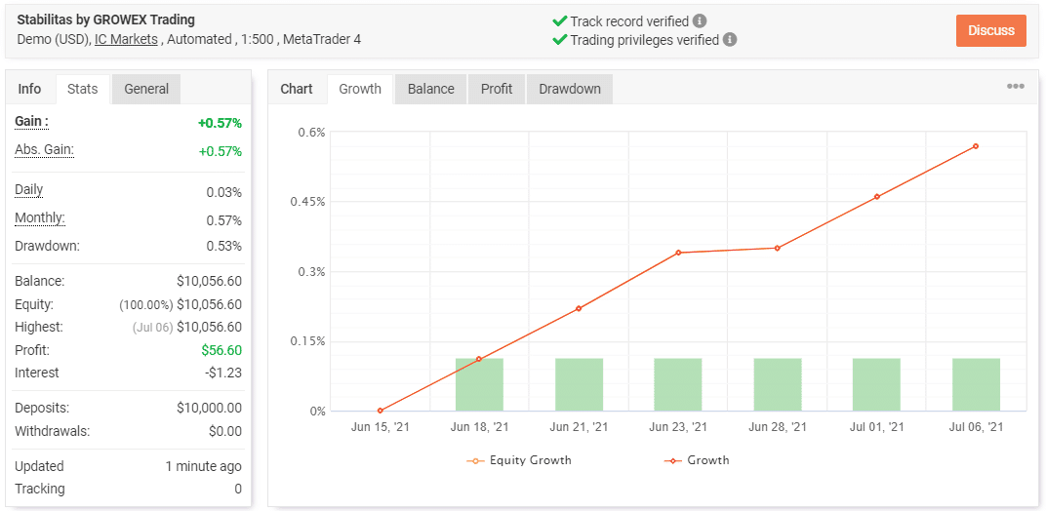Click the Monthly label
The width and height of the screenshot is (1046, 511).
pos(39,217)
